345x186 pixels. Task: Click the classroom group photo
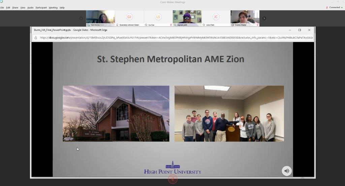[x=229, y=114]
